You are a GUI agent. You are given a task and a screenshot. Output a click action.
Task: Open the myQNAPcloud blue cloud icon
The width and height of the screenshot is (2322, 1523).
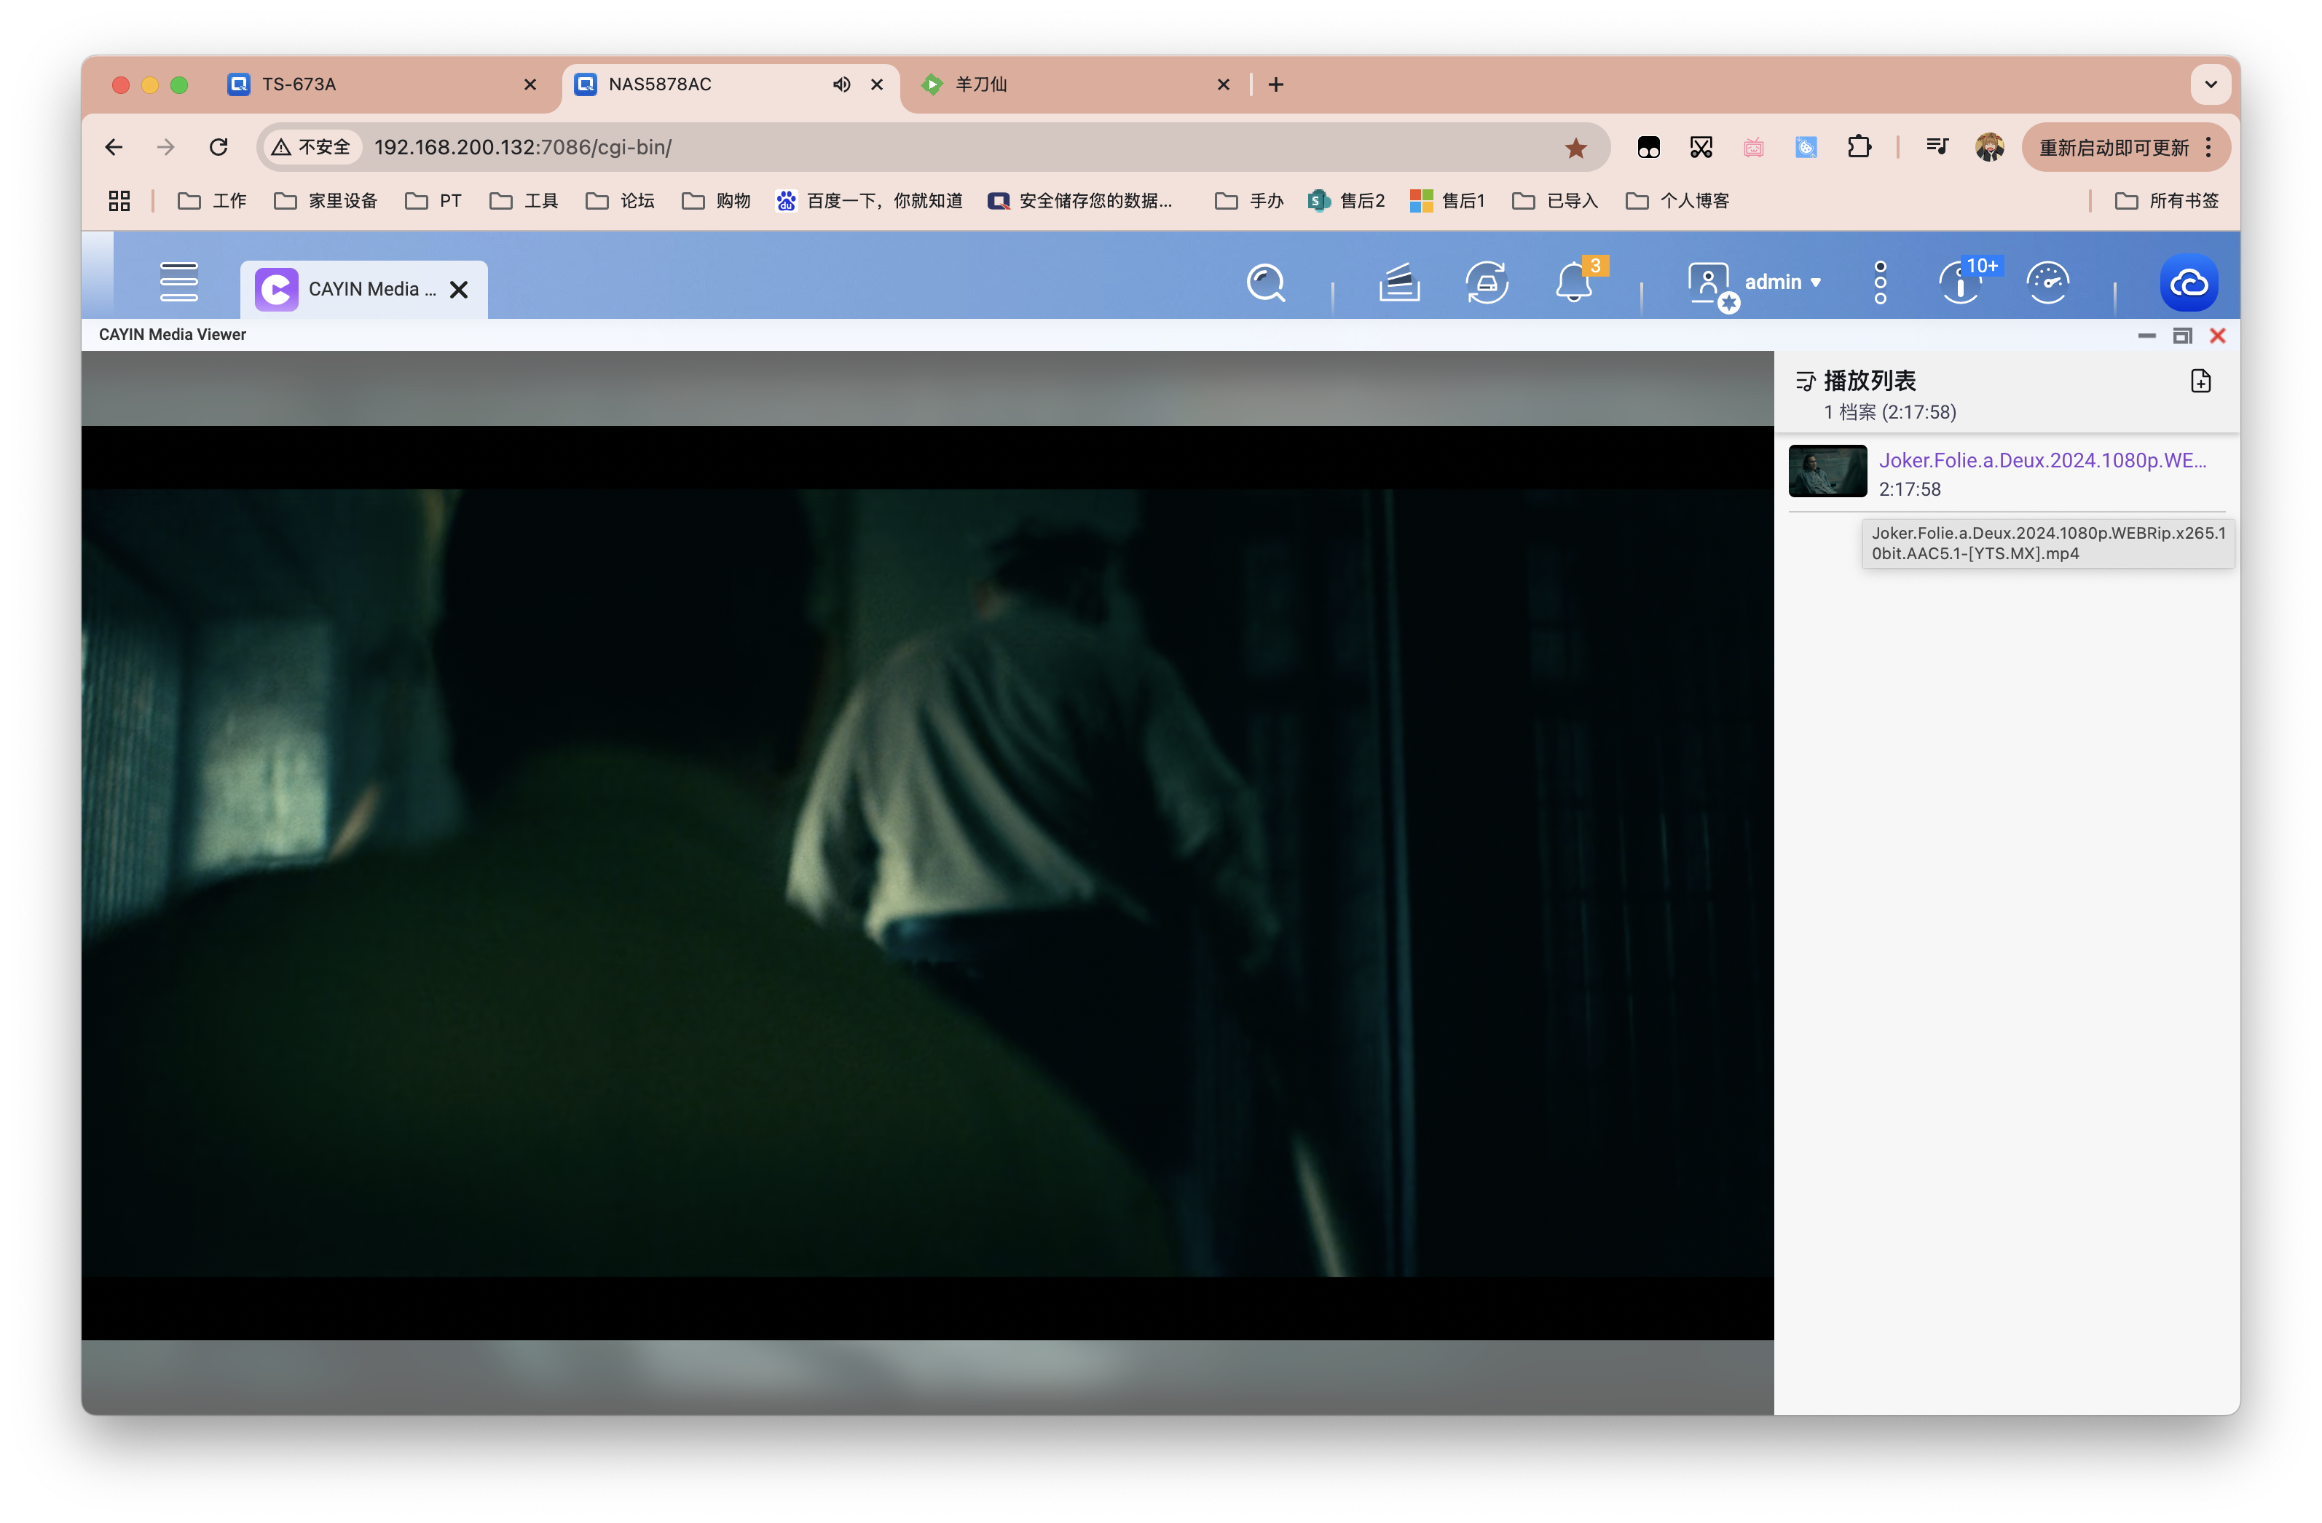2188,282
